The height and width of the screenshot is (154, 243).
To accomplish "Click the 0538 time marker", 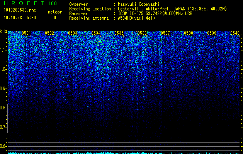I will click(189, 33).
